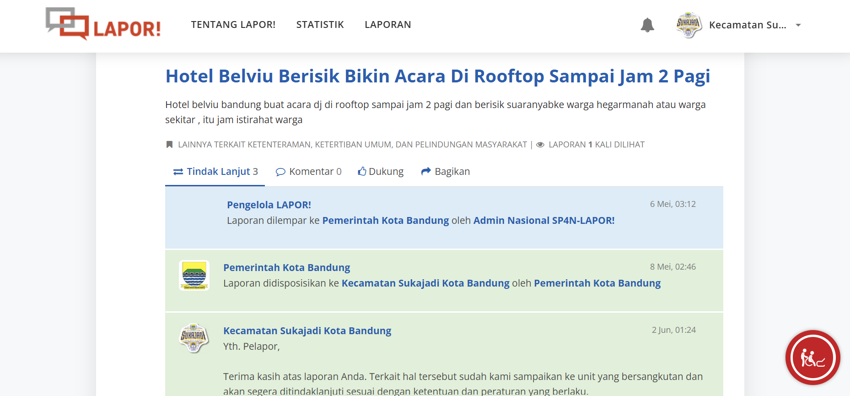Click the Sukajadi badge beside the reply
Viewport: 850px width, 396px height.
194,338
